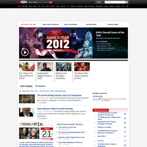Open Boards in top navigation

[x=118, y=6]
